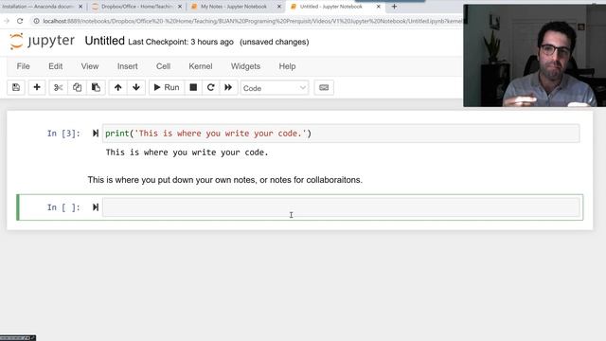Image resolution: width=606 pixels, height=341 pixels.
Task: Open the Kernel menu
Action: coord(201,66)
